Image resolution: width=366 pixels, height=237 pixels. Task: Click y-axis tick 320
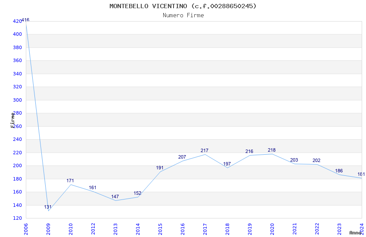point(17,87)
